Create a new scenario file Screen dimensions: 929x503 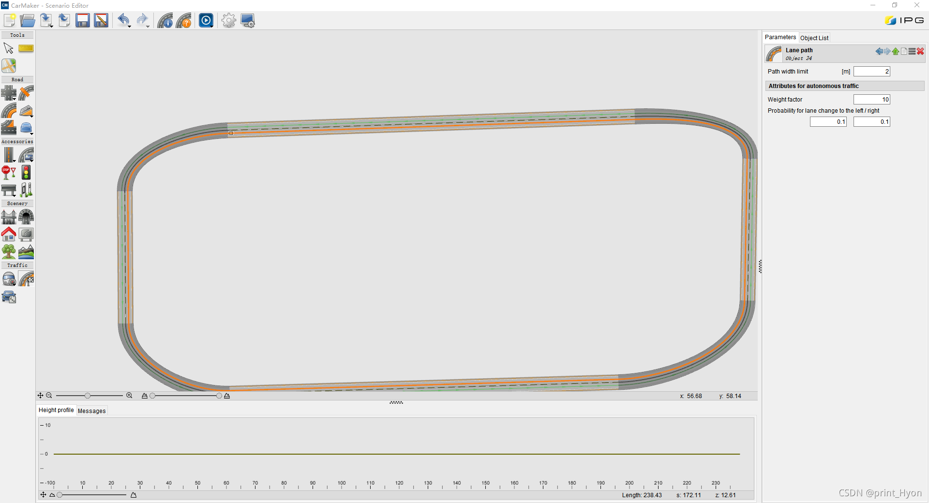point(10,20)
